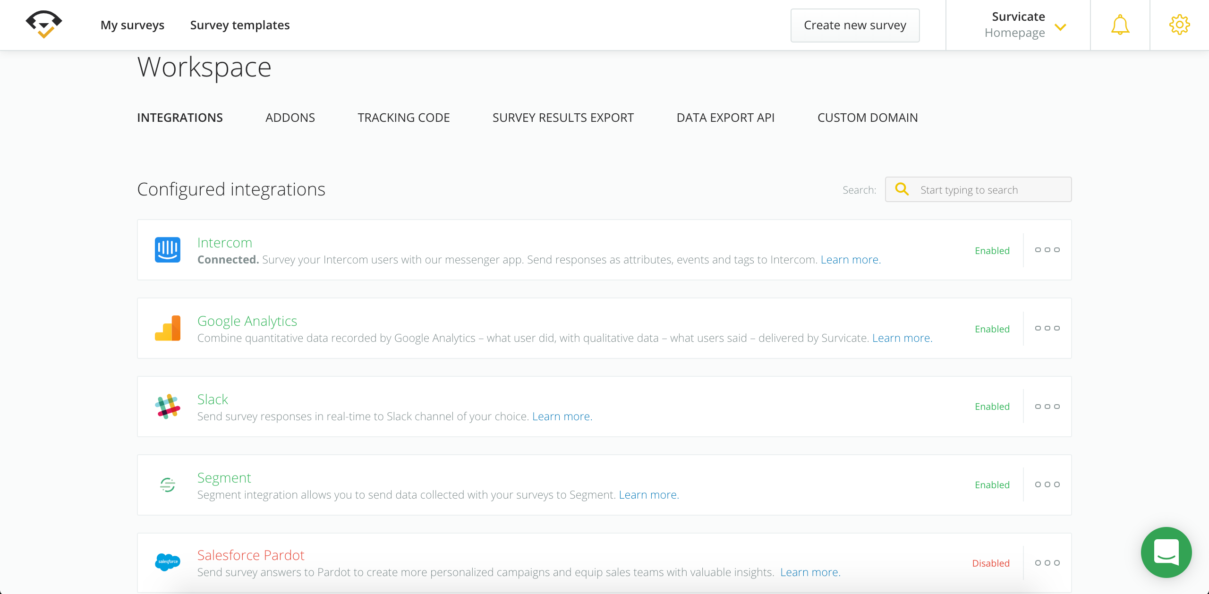Click the search magnifier icon
Image resolution: width=1209 pixels, height=594 pixels.
902,189
